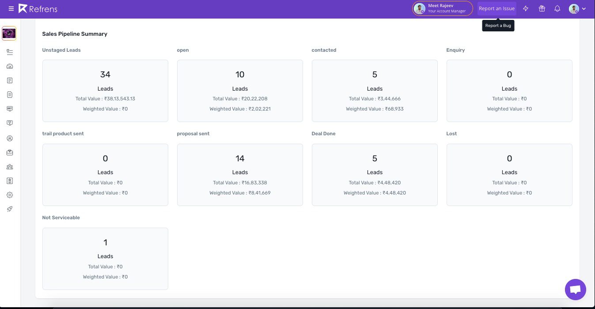
Task: Click Report an Issue button
Action: (x=496, y=8)
